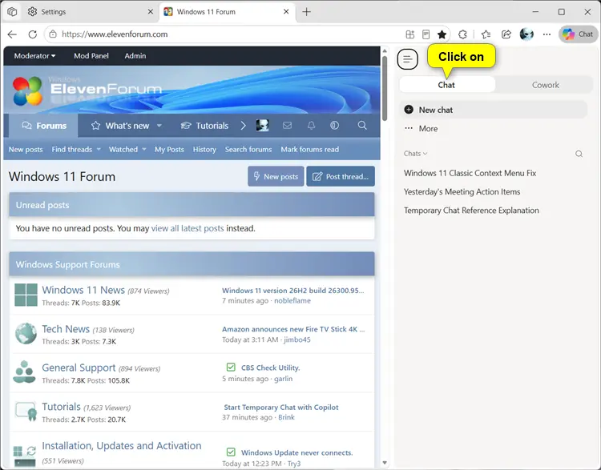Open the Favorites list icon
Image resolution: width=601 pixels, height=470 pixels.
486,34
